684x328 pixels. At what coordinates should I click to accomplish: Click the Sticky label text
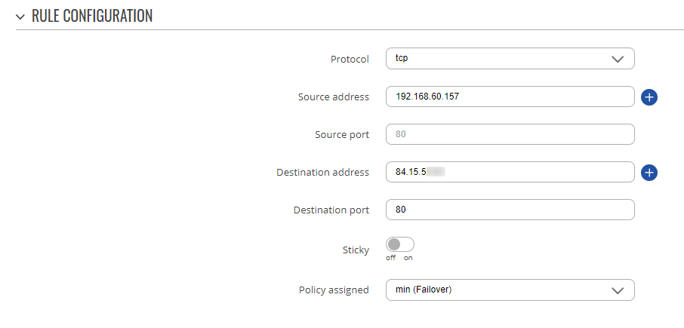356,250
